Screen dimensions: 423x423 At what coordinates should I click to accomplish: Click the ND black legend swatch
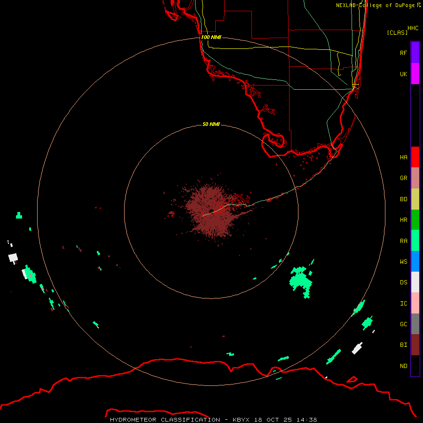pyautogui.click(x=415, y=366)
